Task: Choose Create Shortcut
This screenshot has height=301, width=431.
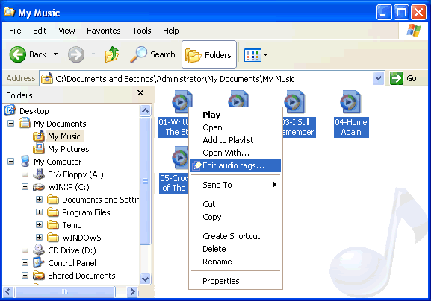Action: (235, 236)
